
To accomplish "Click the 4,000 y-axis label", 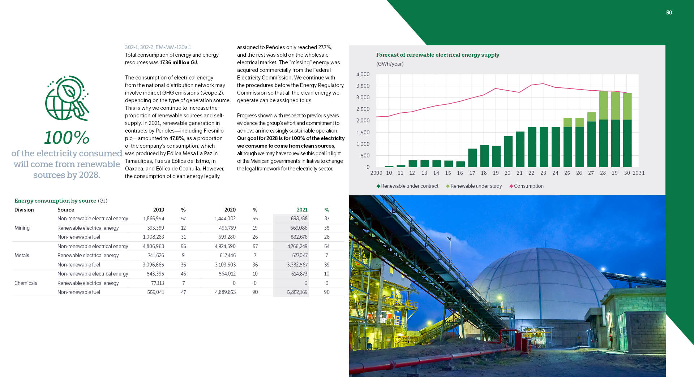I will click(363, 74).
